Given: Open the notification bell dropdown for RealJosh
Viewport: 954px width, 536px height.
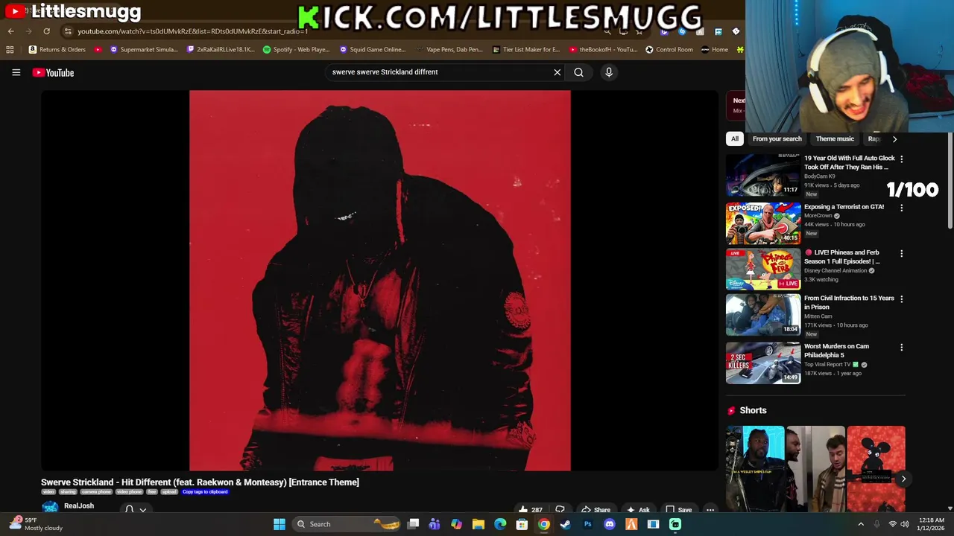Looking at the screenshot, I should click(135, 509).
